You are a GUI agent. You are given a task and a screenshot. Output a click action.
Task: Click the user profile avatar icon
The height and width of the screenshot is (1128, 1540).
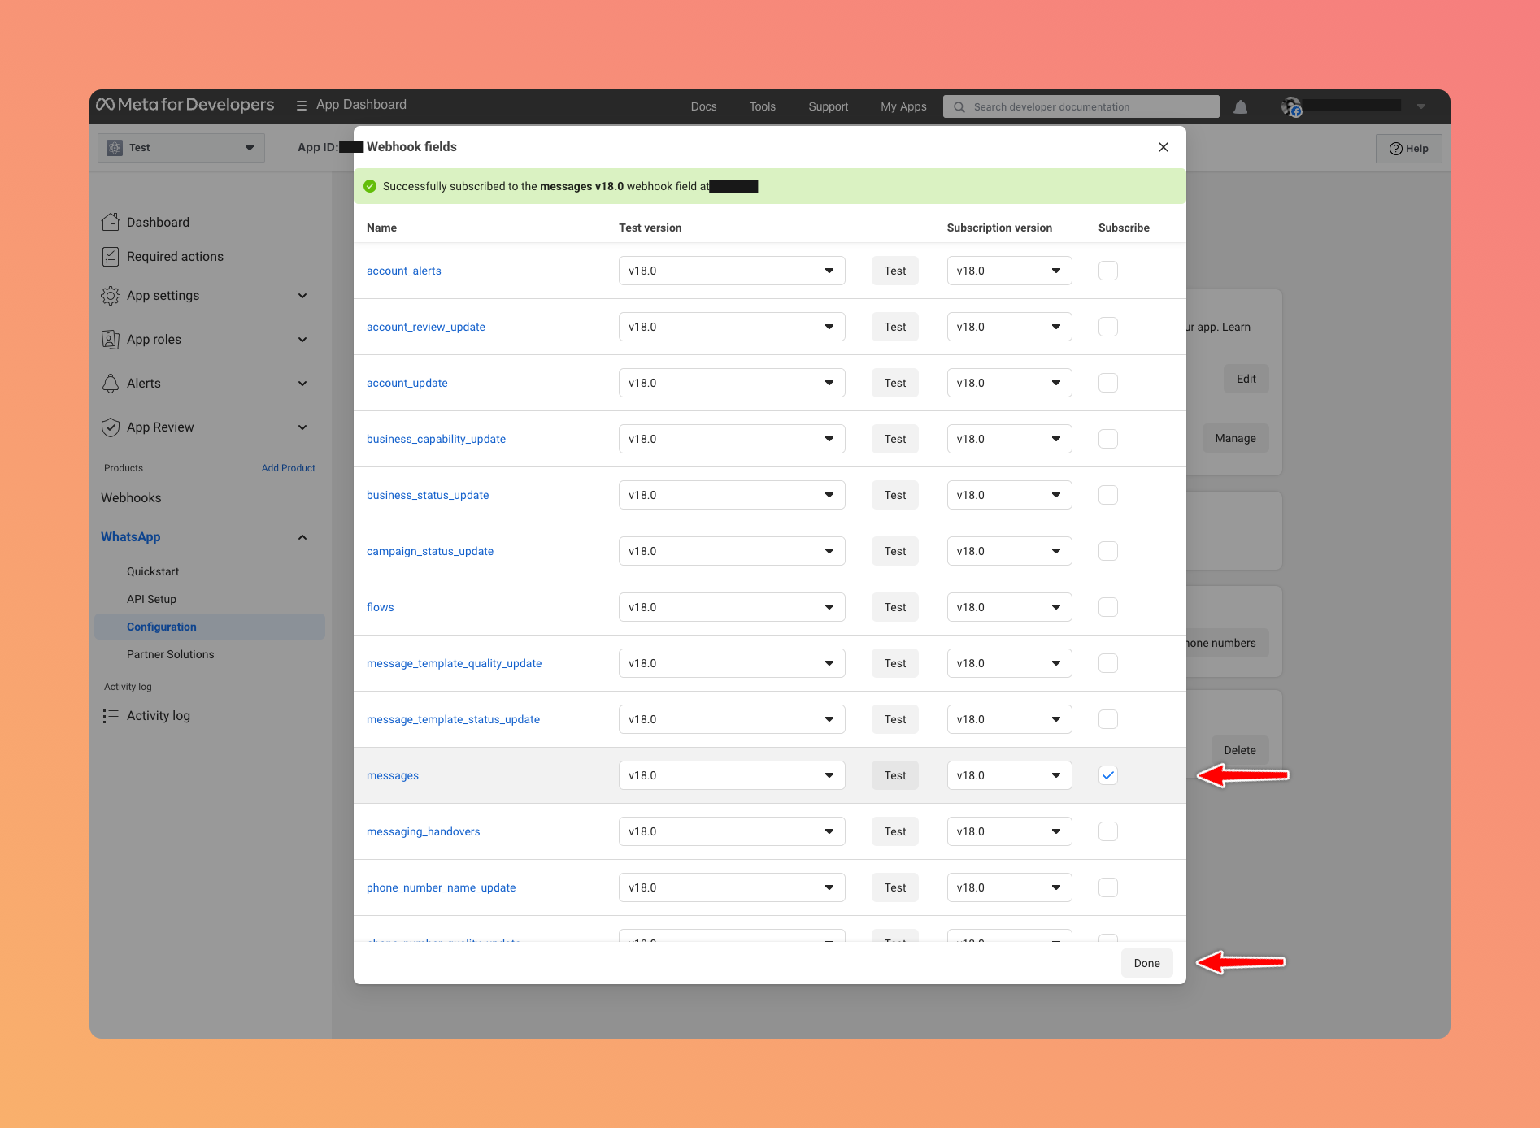[x=1291, y=106]
